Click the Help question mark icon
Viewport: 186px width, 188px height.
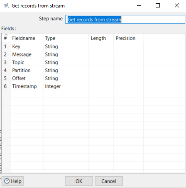pyautogui.click(x=7, y=181)
